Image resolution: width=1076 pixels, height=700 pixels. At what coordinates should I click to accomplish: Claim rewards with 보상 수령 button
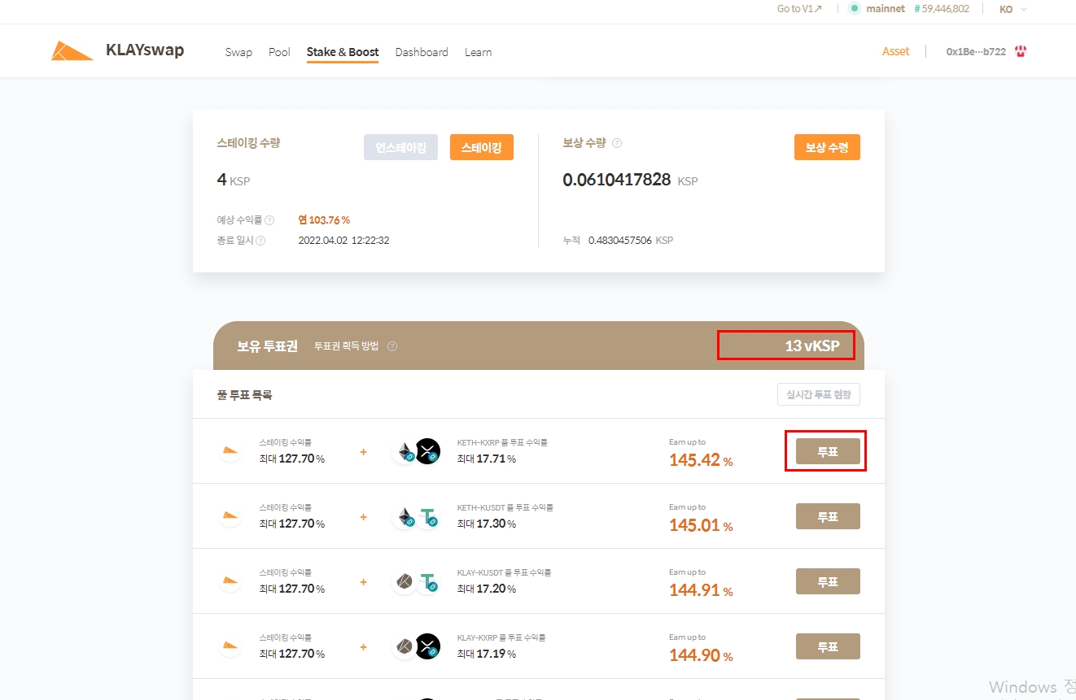(827, 148)
